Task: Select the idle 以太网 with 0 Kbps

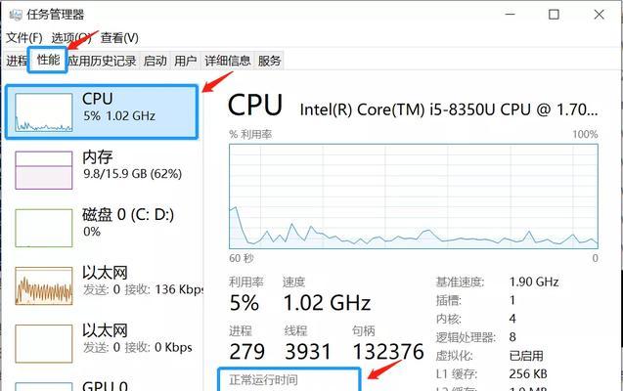Action: click(x=102, y=342)
